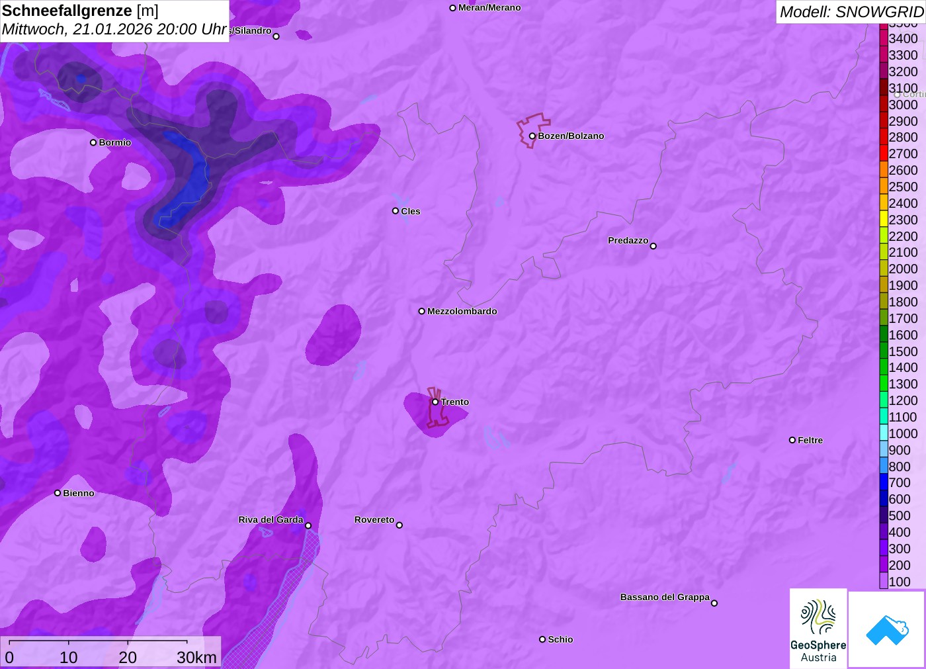This screenshot has width=926, height=669.
Task: Click the 1400 m green legend swatch
Action: [884, 367]
